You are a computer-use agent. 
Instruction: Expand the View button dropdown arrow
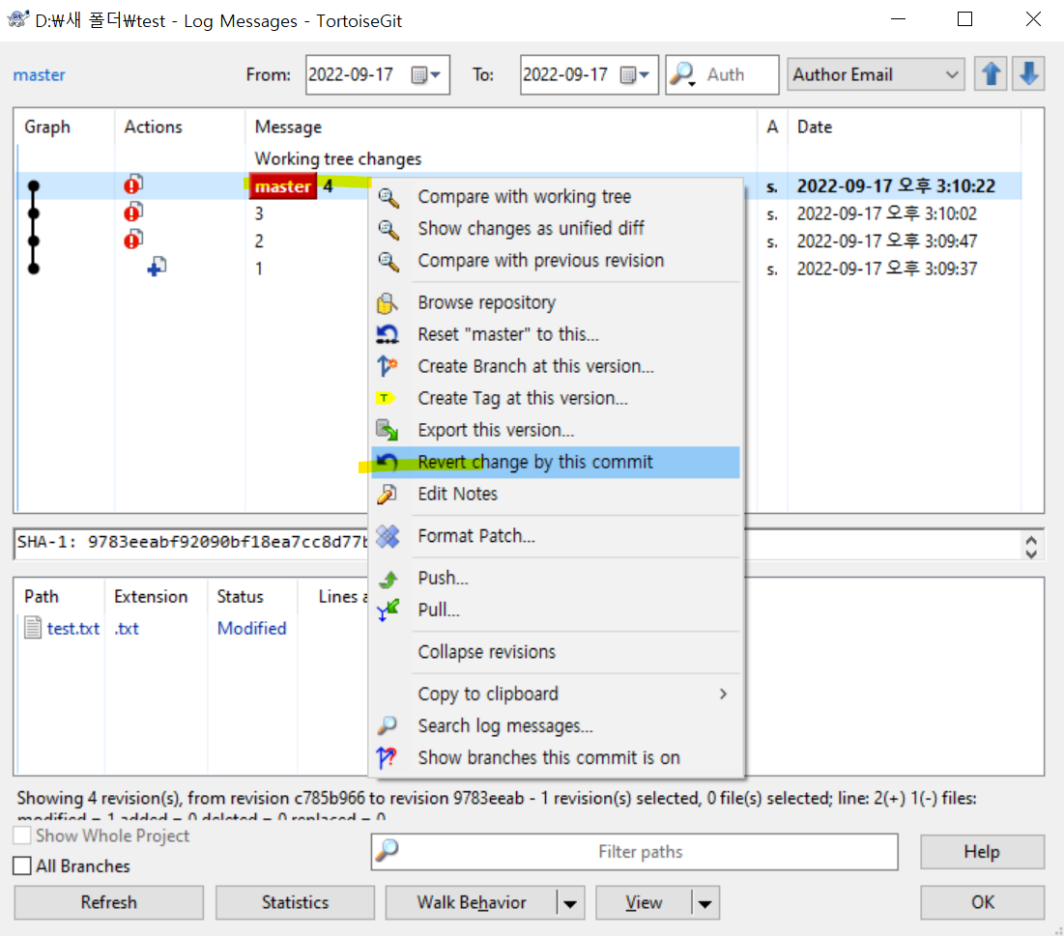tap(705, 903)
